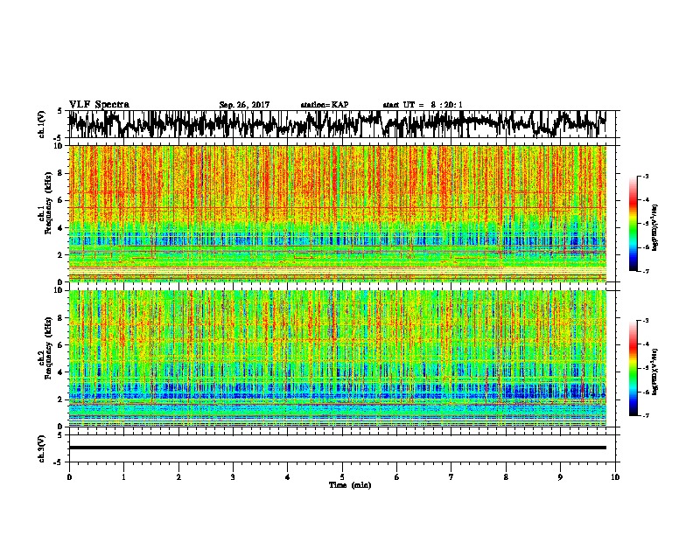Image resolution: width=693 pixels, height=535 pixels.
Task: Select the "start UT = 8 : 20: 1" text
Action: tap(423, 105)
